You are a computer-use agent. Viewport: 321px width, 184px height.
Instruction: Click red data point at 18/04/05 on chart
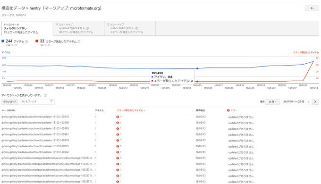click(x=197, y=82)
